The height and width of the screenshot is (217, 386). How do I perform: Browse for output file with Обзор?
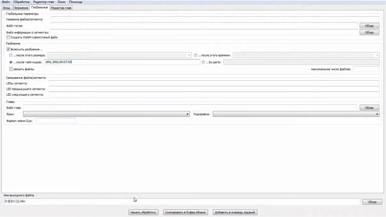click(372, 202)
